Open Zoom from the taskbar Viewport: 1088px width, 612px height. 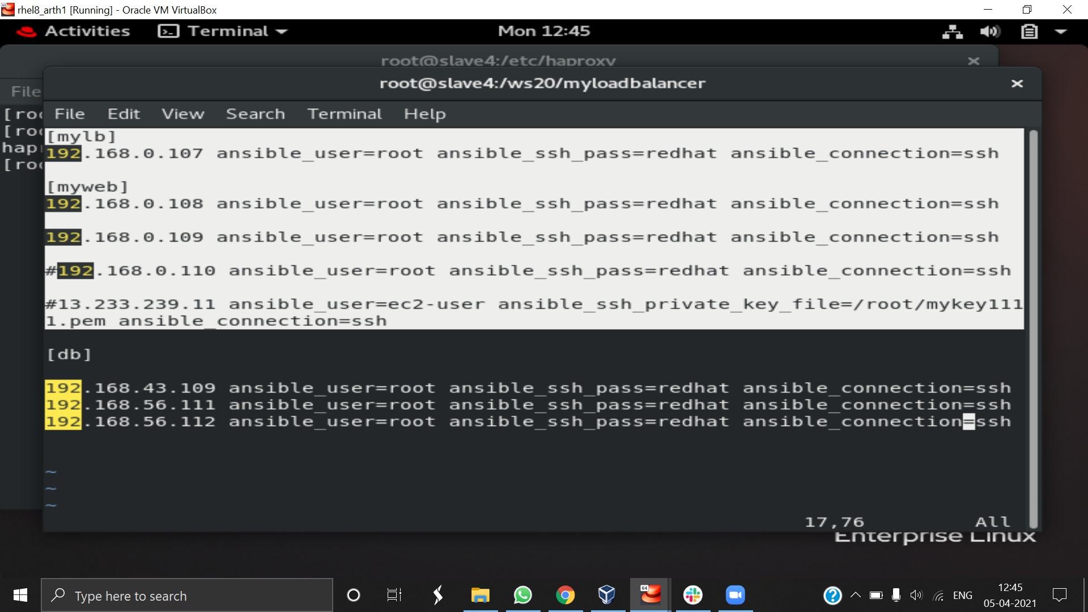(735, 595)
